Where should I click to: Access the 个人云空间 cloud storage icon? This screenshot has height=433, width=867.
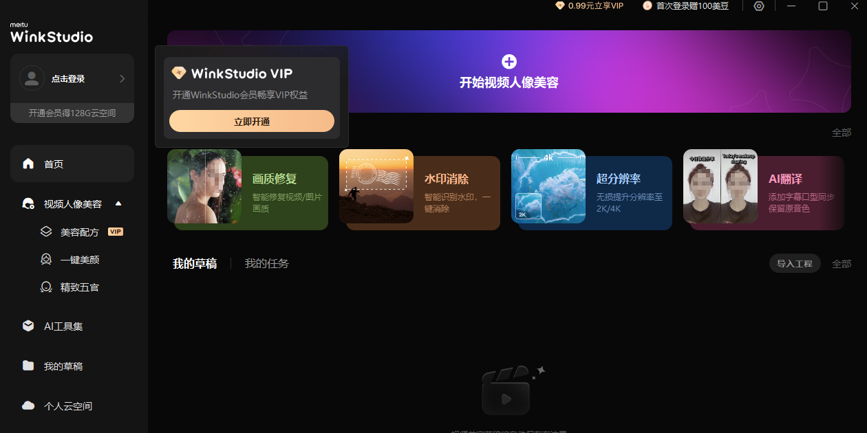28,406
